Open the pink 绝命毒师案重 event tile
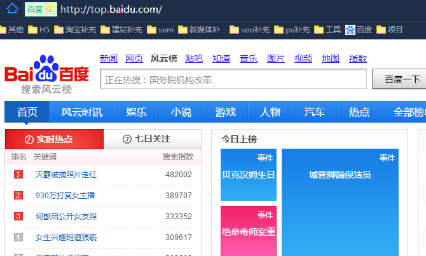 (x=249, y=231)
